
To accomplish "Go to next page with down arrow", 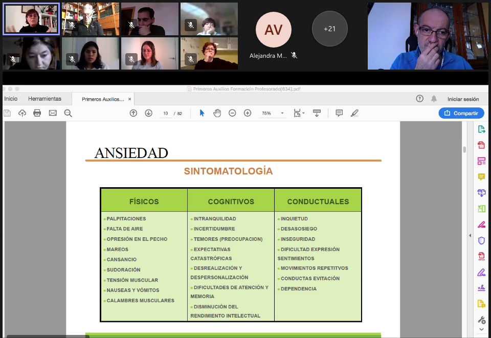I will click(148, 113).
